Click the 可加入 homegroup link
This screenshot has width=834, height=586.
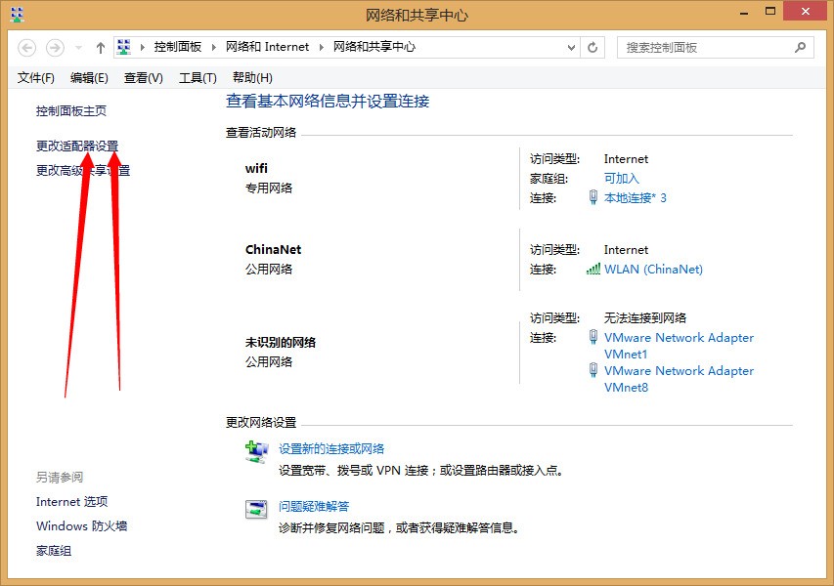click(x=621, y=179)
